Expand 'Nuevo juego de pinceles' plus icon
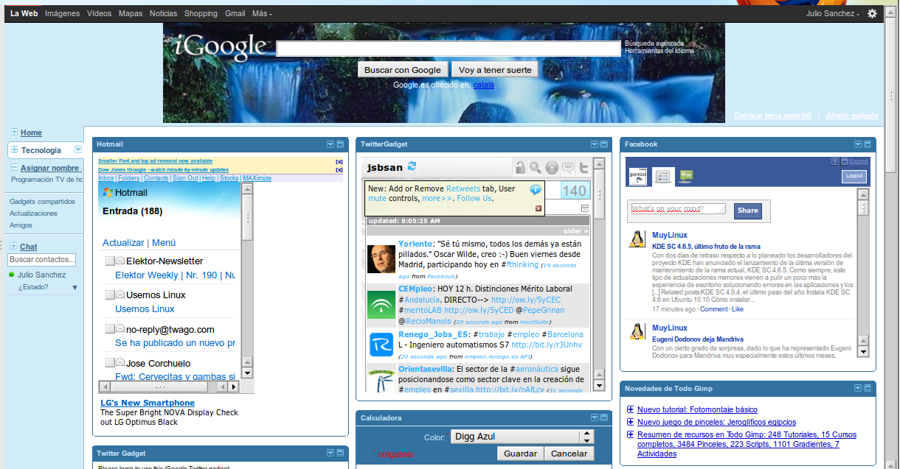Screen dimensions: 900x469 [x=631, y=423]
